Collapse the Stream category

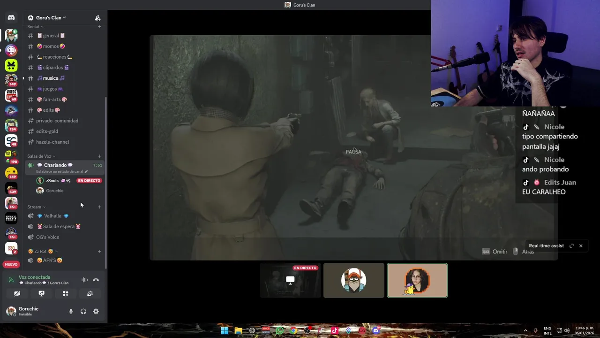(37, 207)
